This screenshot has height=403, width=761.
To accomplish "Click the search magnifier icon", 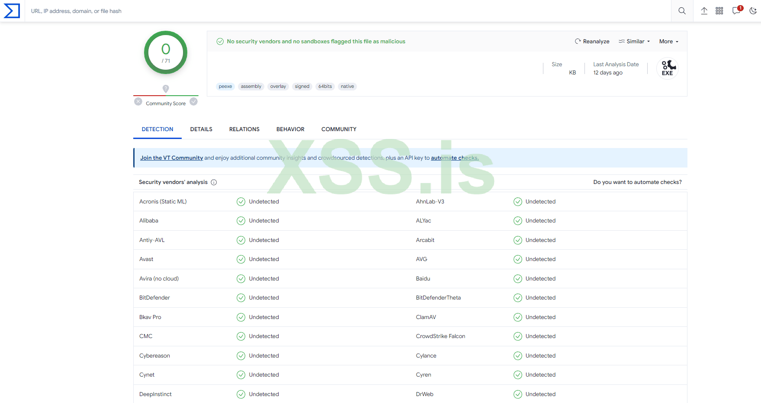I will click(x=682, y=11).
